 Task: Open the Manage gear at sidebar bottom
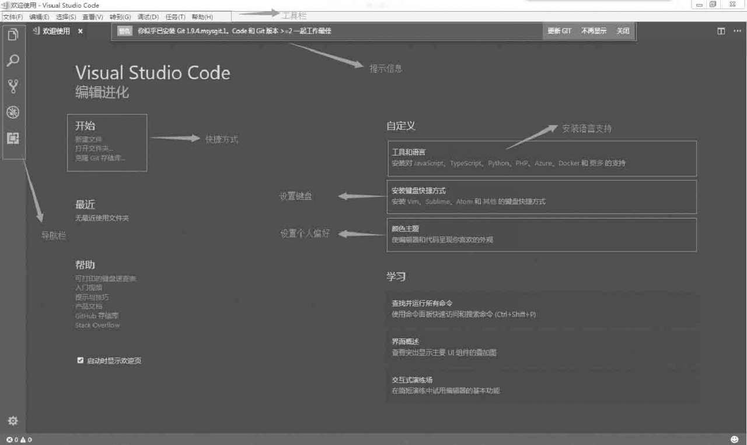click(13, 421)
